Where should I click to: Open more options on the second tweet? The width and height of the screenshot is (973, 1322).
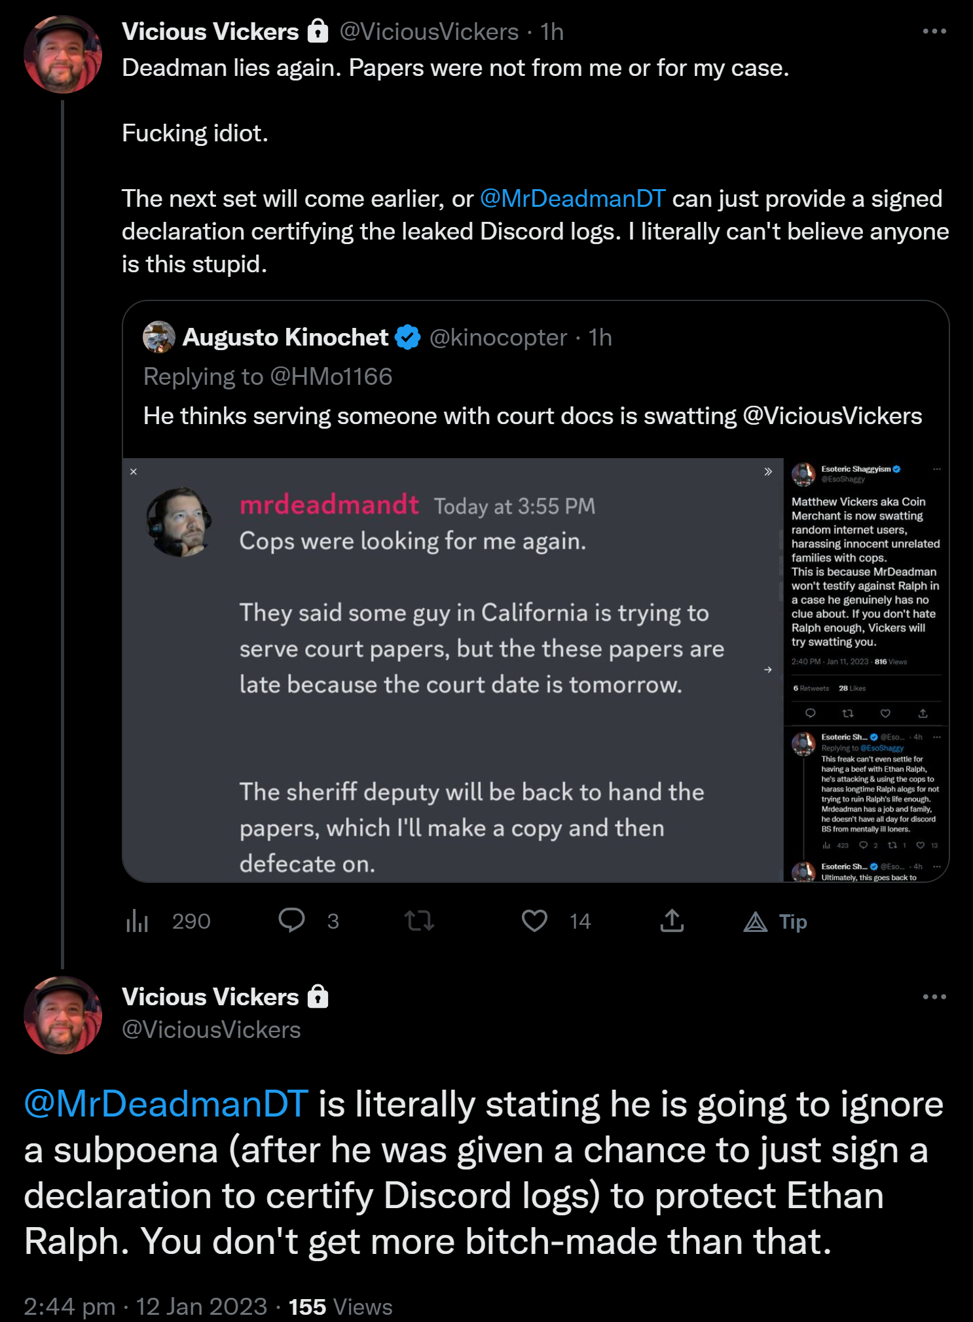(x=934, y=997)
